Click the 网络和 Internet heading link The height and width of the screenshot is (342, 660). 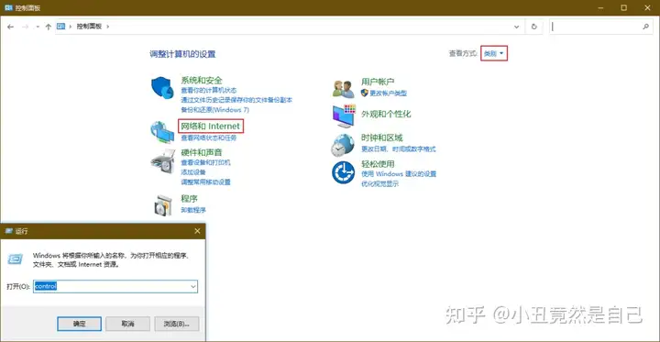pos(211,126)
